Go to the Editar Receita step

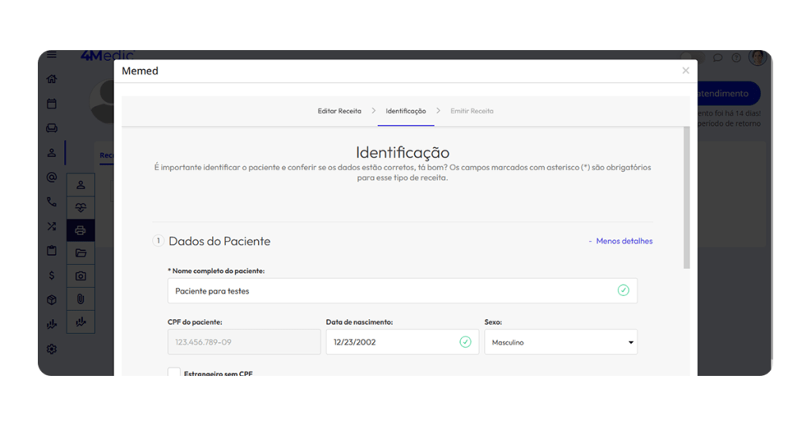click(x=339, y=111)
